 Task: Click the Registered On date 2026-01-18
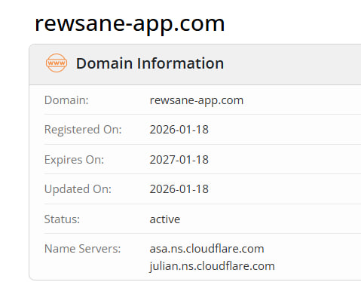[x=179, y=130]
